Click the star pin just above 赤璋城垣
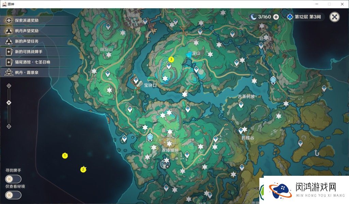349x204 pixels. (169, 143)
